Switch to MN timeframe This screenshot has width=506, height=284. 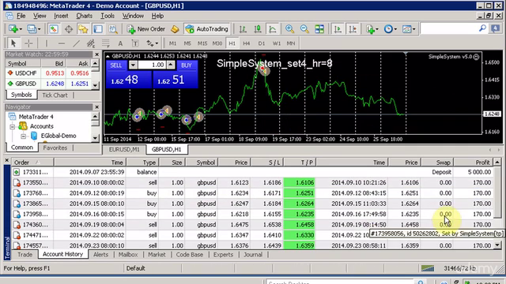click(291, 43)
